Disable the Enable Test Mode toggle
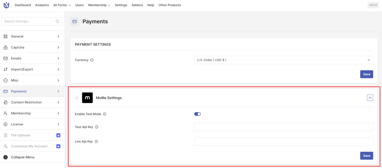Screen dimensions: 382x168 pyautogui.click(x=197, y=114)
